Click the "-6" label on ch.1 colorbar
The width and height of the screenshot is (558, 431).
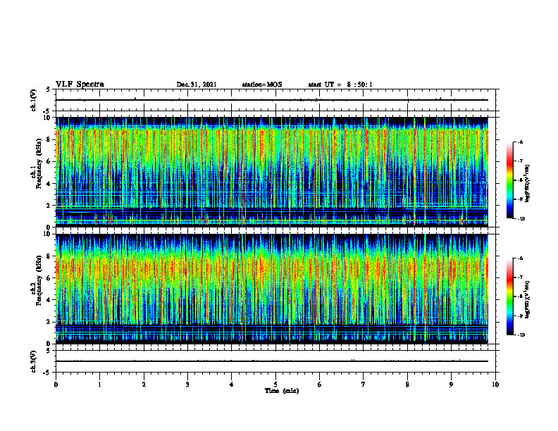coord(520,142)
